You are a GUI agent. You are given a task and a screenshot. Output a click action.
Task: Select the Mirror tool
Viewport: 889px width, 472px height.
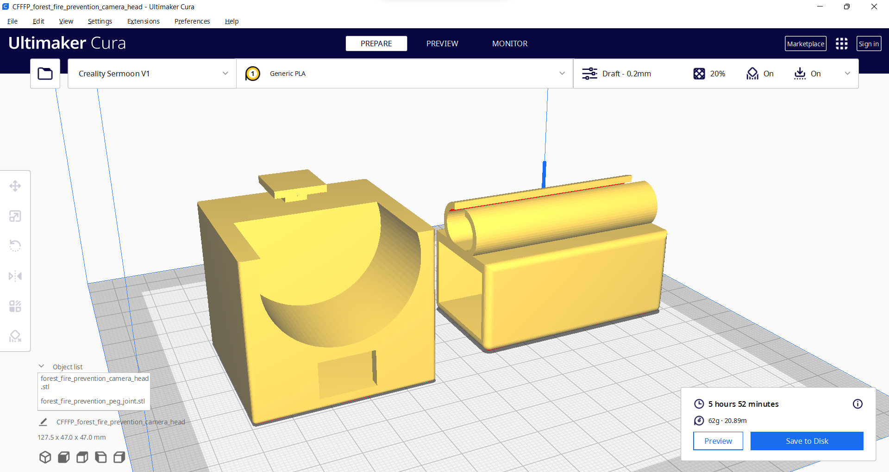[x=15, y=276]
